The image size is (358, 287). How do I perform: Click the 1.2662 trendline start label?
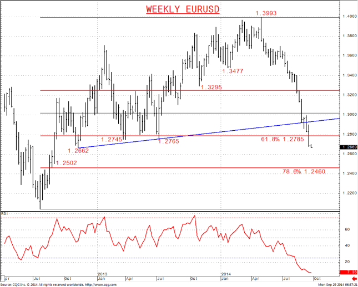(x=78, y=151)
